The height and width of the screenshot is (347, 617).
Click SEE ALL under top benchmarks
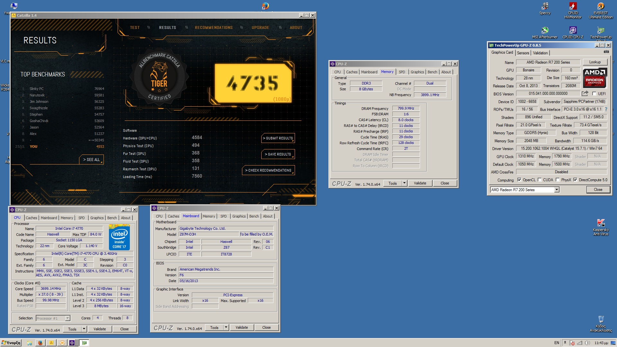click(x=91, y=160)
